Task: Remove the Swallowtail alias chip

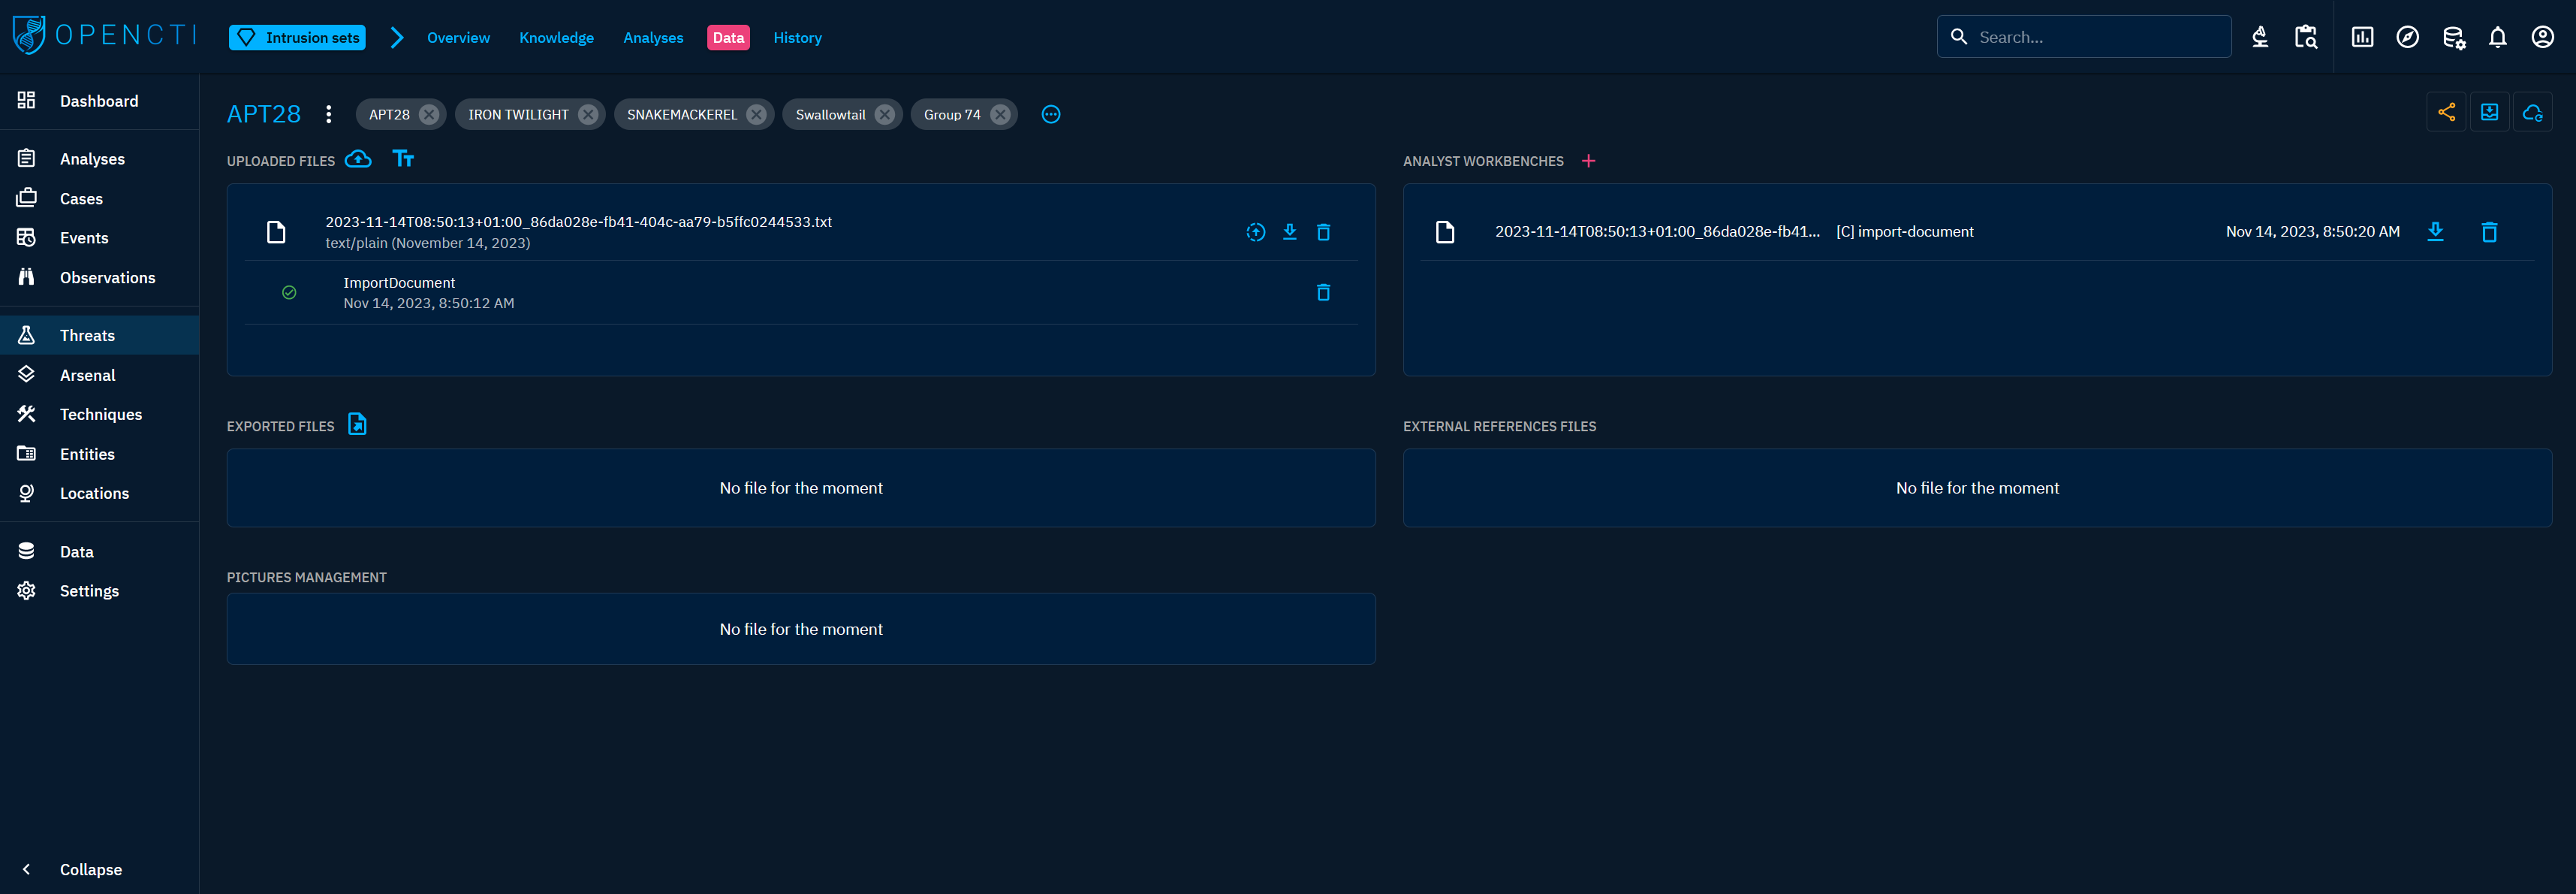Action: [x=884, y=114]
